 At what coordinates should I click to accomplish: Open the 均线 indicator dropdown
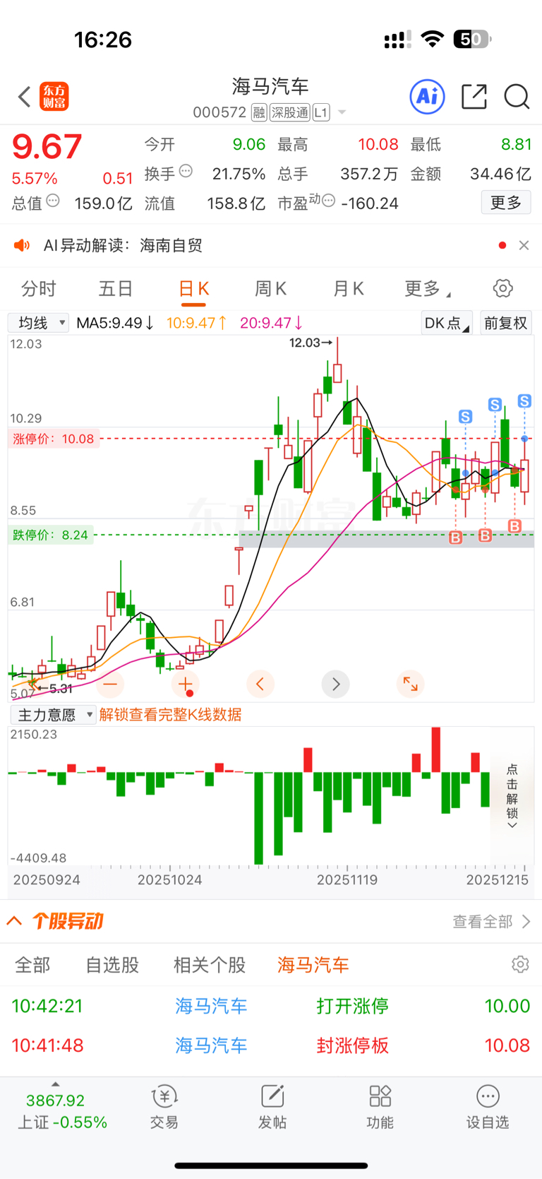pyautogui.click(x=38, y=323)
